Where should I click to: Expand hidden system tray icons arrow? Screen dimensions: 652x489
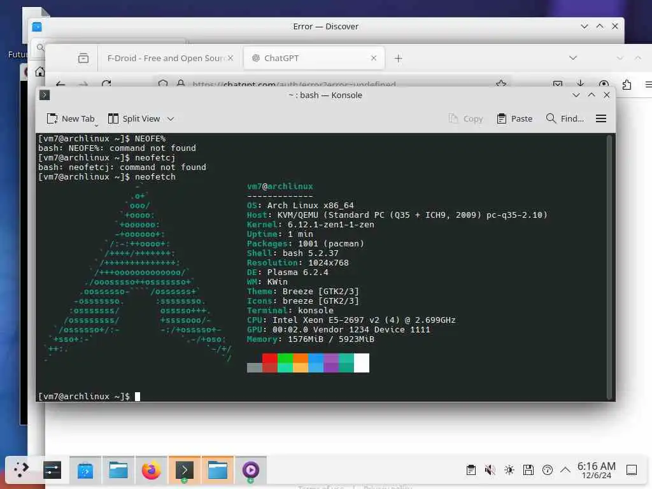pyautogui.click(x=565, y=470)
